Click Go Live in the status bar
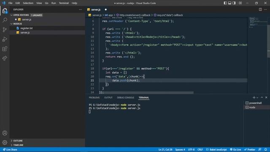This screenshot has width=270, height=152. [x=235, y=149]
